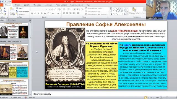The width and height of the screenshot is (177, 99).
Task: Increase font size with the large A icon
Action: [52, 10]
